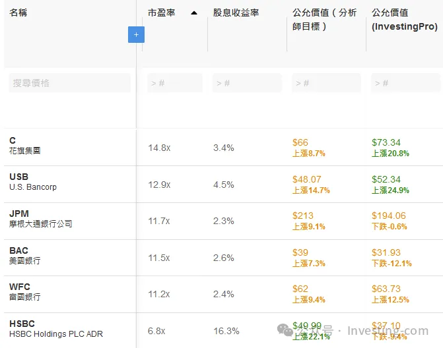
Task: Open the HSBC Holdings PLC ADR link
Action: click(55, 329)
